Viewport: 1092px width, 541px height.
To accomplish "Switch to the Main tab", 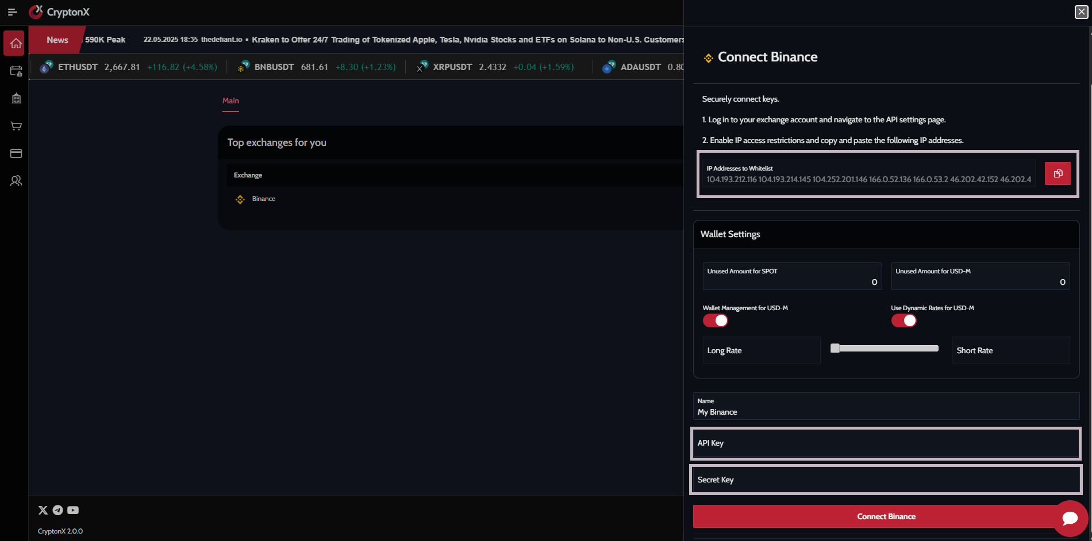I will 230,101.
